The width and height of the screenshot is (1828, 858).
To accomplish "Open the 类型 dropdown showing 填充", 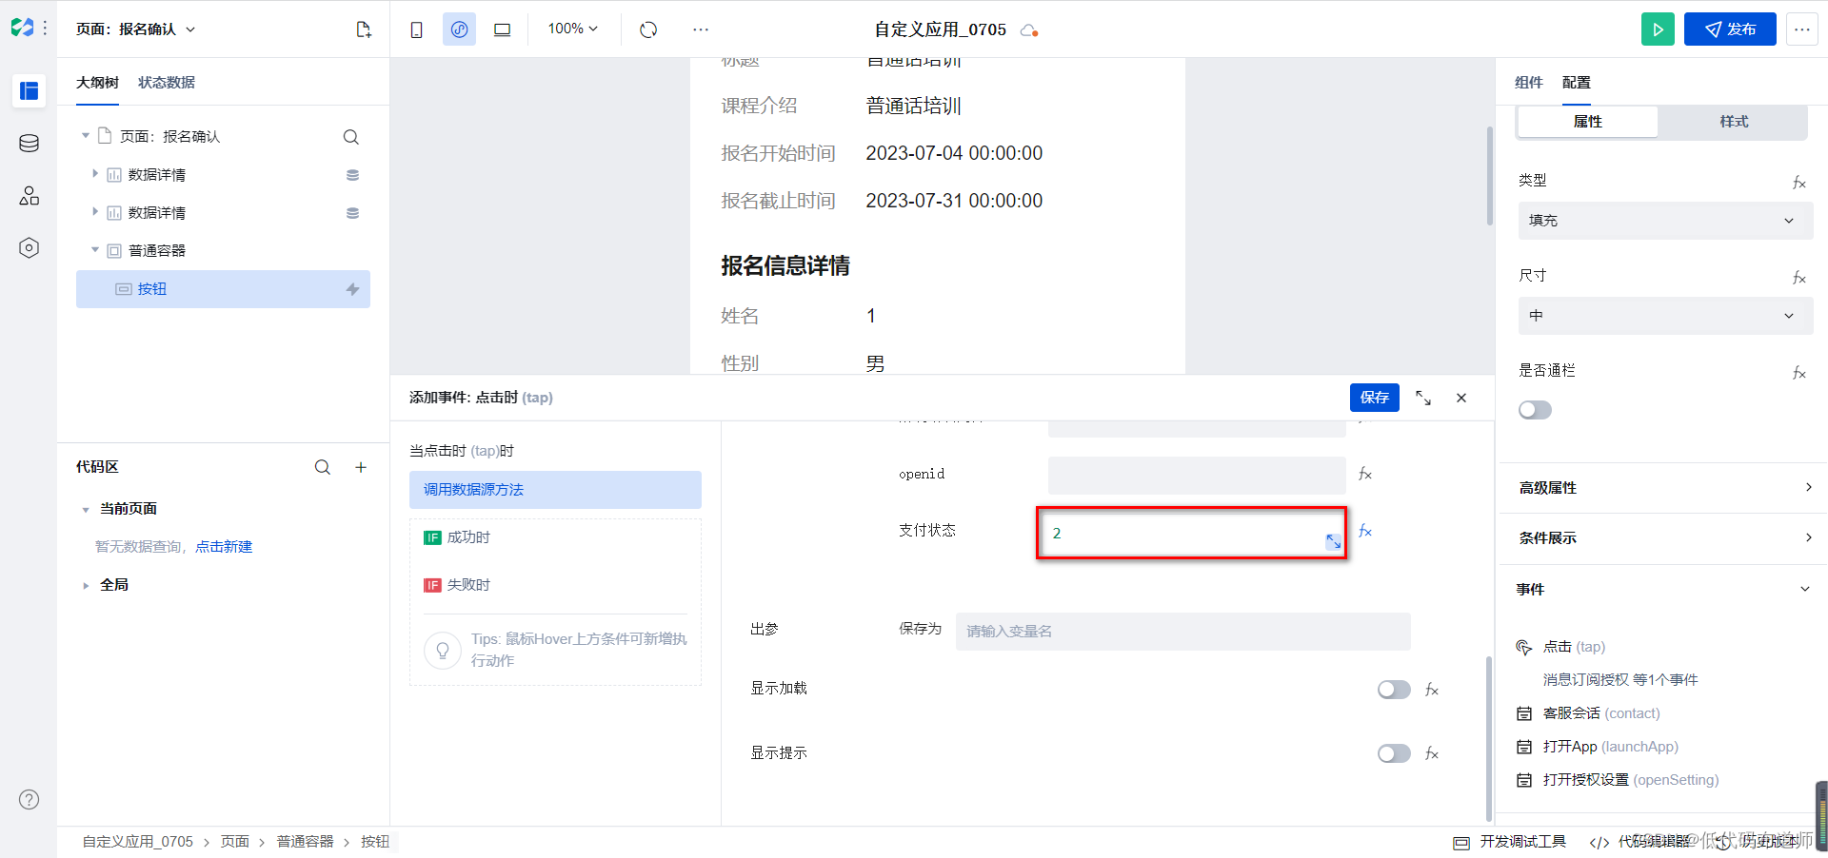I will coord(1665,221).
